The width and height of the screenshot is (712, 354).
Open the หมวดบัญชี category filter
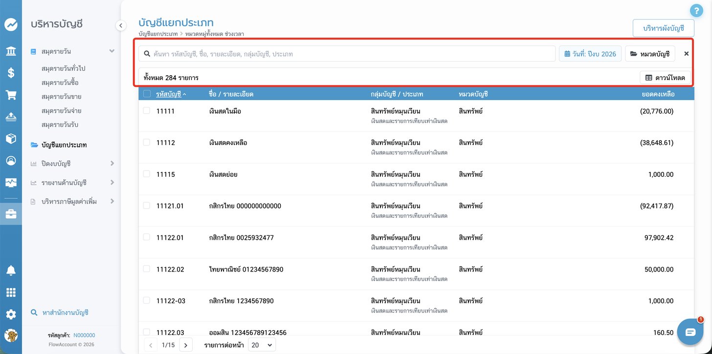click(x=650, y=54)
